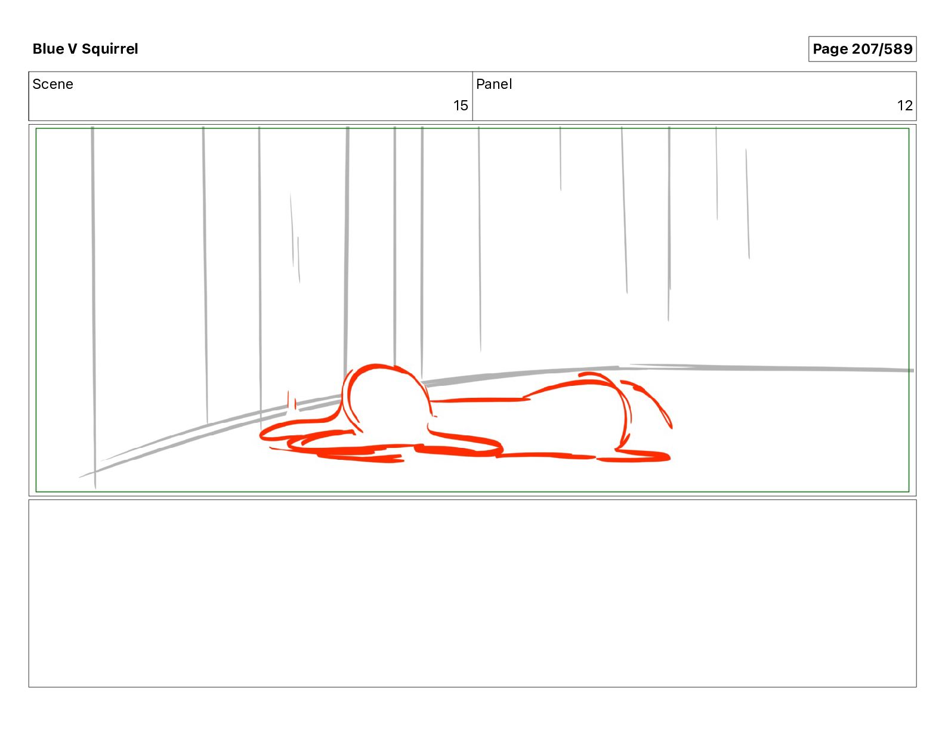Click the 'Panel' label
The image size is (945, 730).
[494, 84]
